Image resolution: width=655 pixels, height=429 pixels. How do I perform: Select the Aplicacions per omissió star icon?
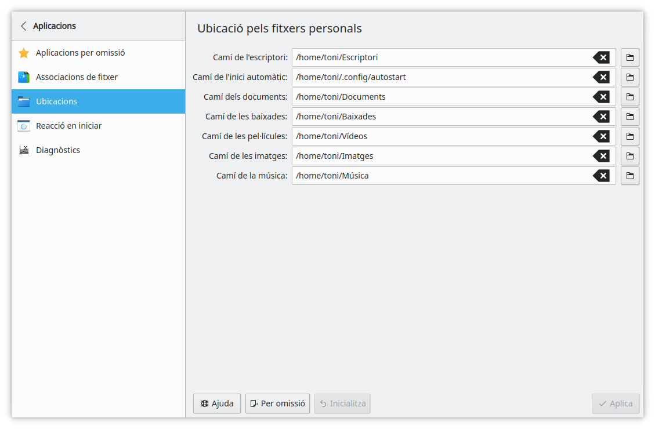(x=23, y=52)
